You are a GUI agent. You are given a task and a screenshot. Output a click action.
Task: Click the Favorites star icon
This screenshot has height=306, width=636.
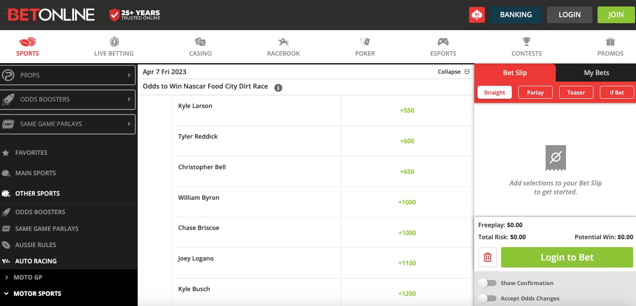pos(6,153)
